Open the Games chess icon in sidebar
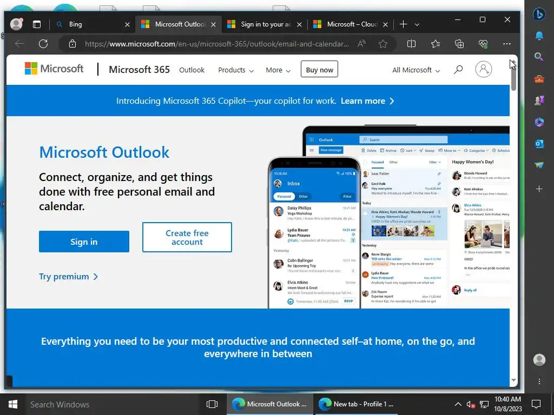The image size is (554, 415). coord(539,101)
